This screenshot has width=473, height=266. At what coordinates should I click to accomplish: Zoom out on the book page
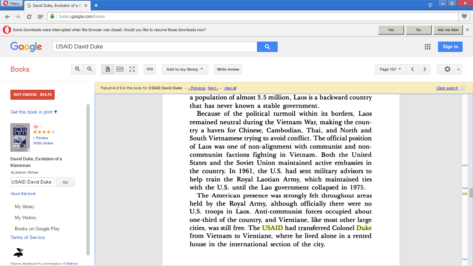pos(90,69)
